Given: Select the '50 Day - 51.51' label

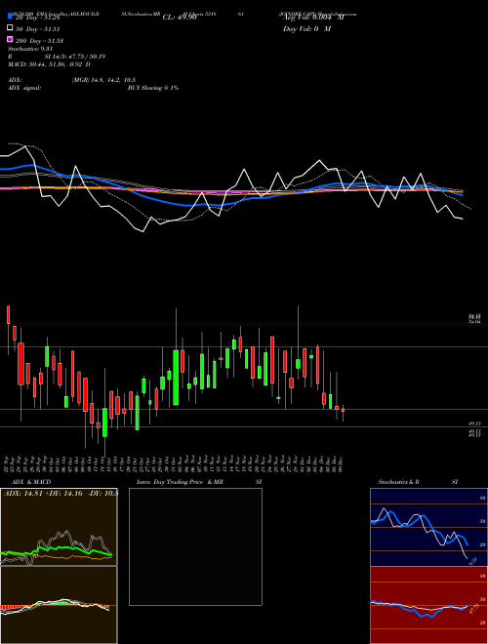Looking at the screenshot, I should [x=38, y=29].
